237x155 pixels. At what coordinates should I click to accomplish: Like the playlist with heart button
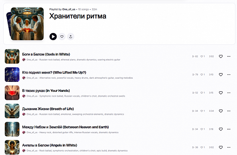click(x=62, y=37)
